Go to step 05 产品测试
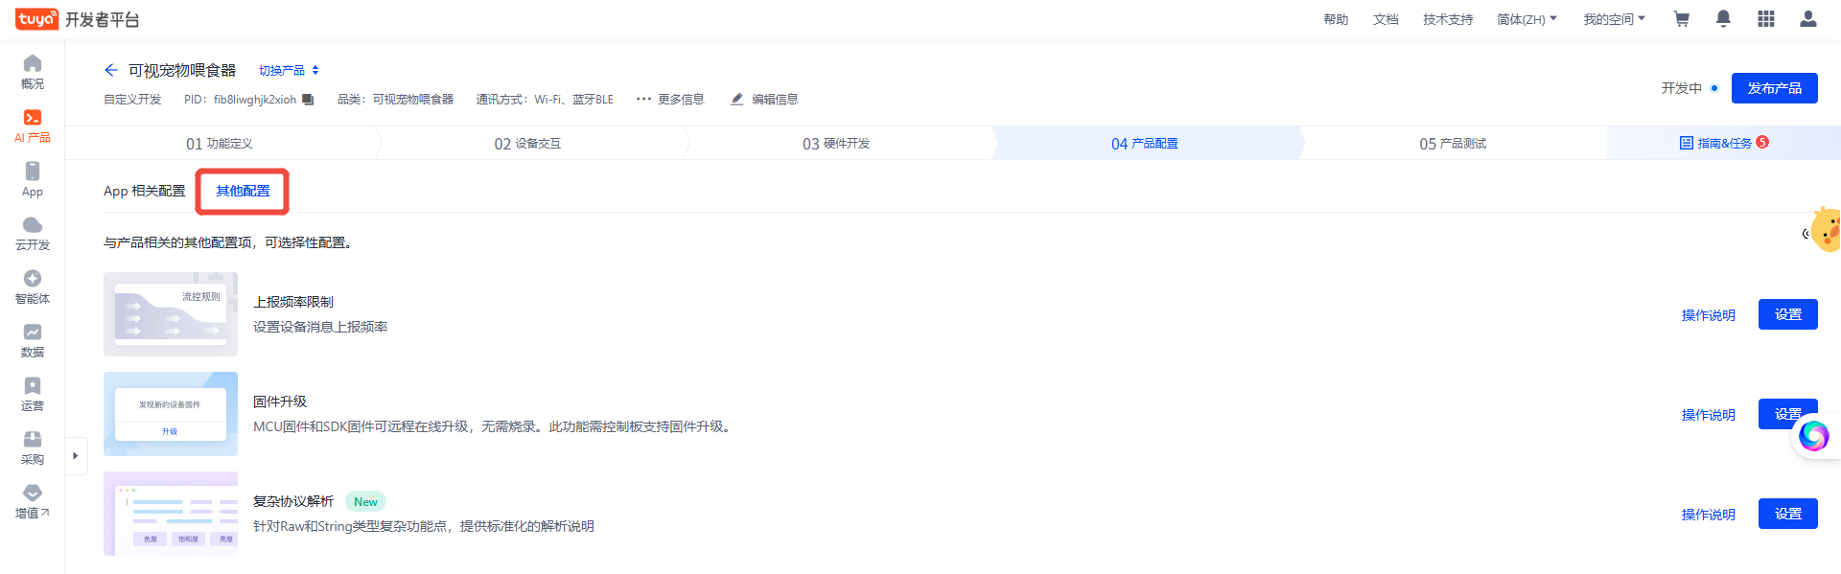This screenshot has height=574, width=1841. (1453, 144)
